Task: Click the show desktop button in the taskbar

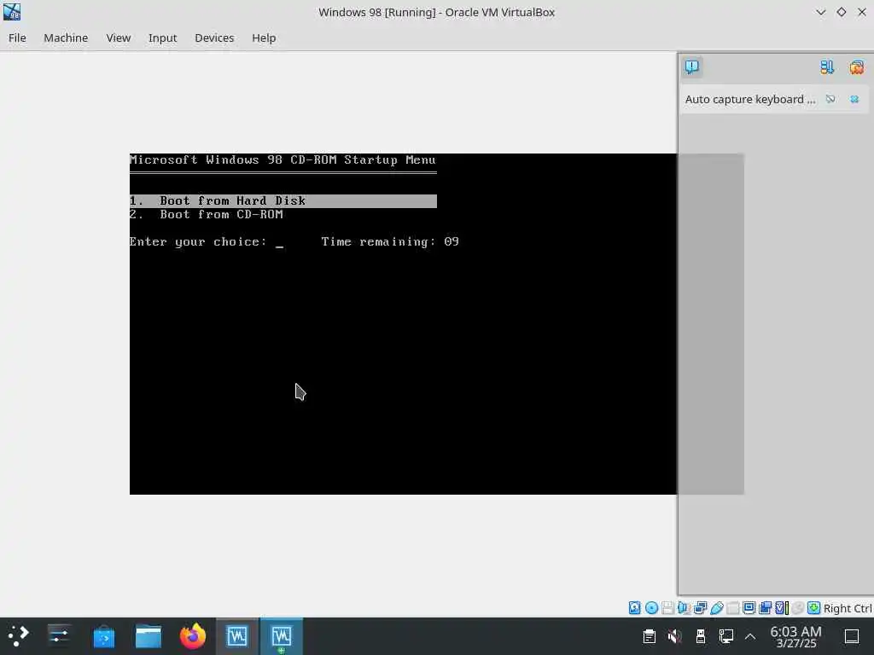Action: point(852,636)
